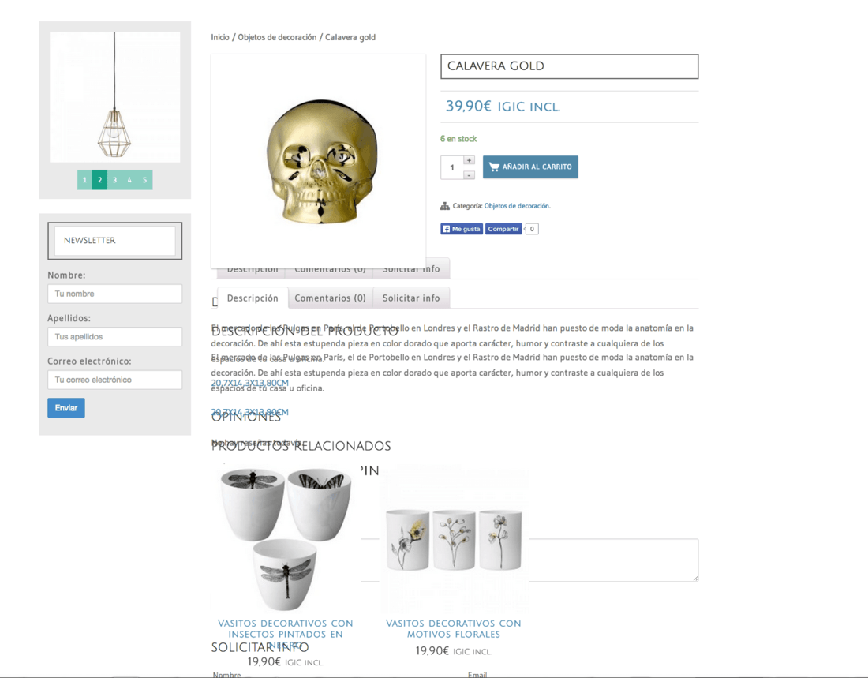This screenshot has height=678, width=868.
Task: Open the Objetos de decoración category link
Action: pos(517,206)
